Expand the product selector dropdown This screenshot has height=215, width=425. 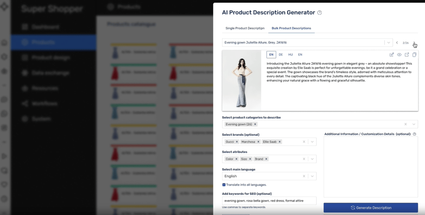tap(389, 43)
